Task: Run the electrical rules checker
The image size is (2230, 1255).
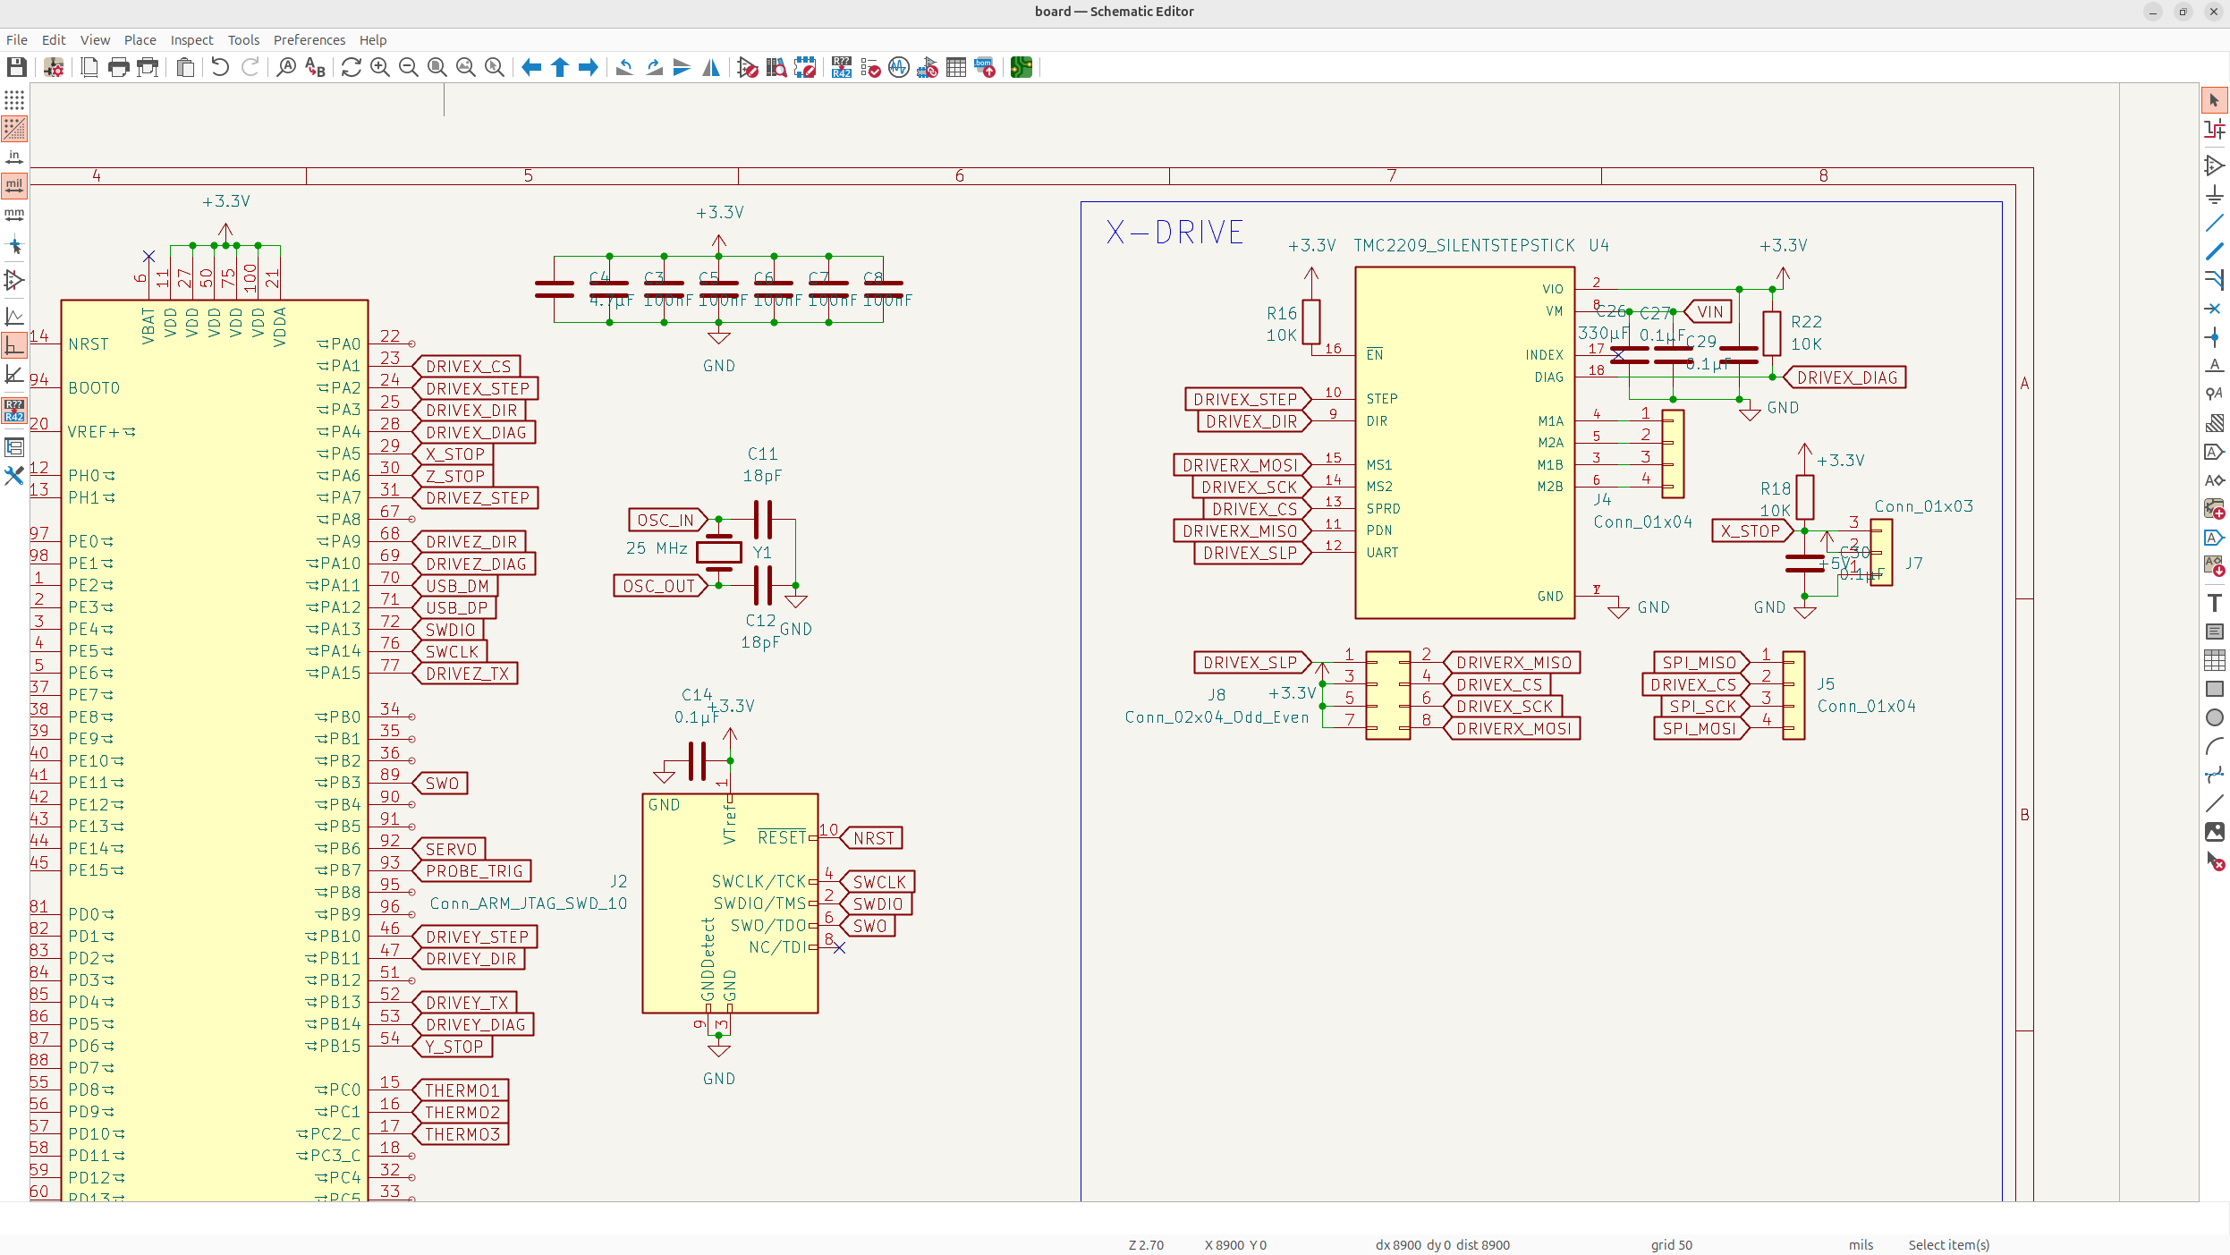Action: click(x=870, y=67)
